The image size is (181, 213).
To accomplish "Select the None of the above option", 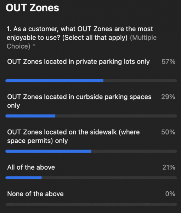I will click(35, 194).
